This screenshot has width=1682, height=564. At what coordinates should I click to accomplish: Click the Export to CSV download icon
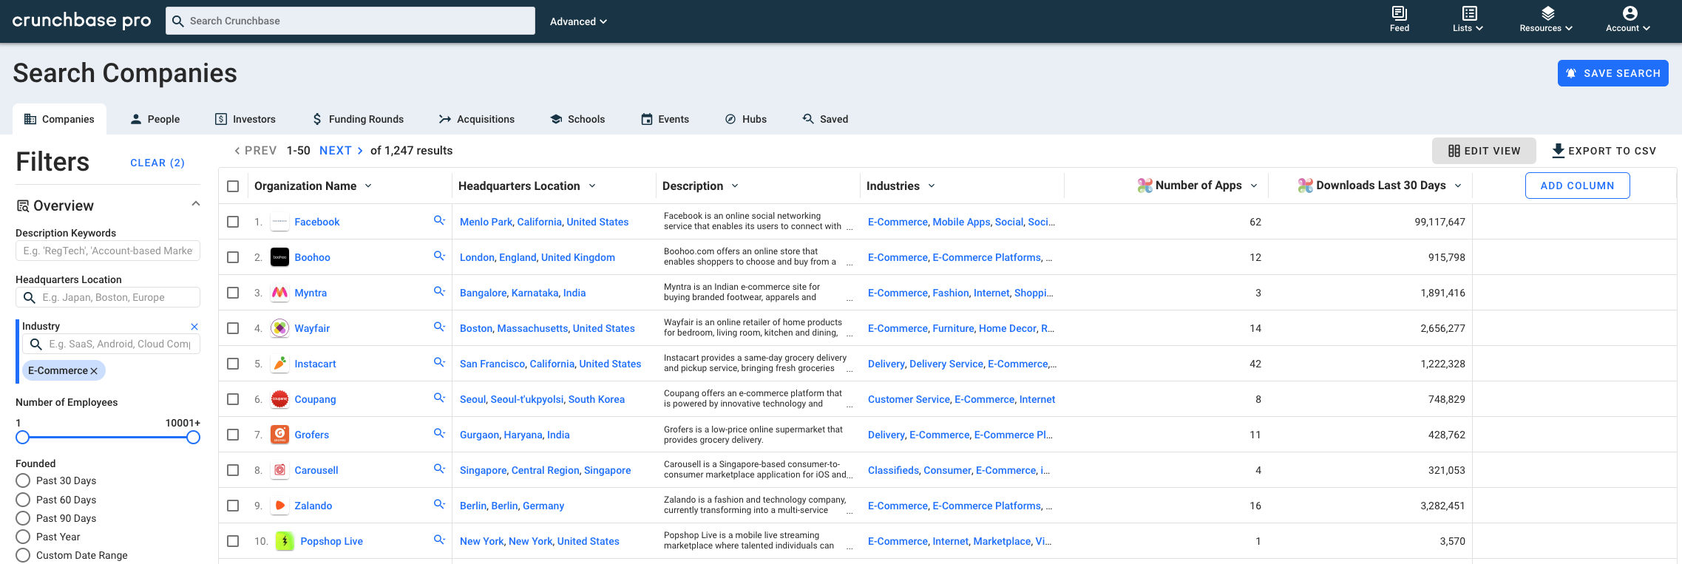[x=1558, y=151]
